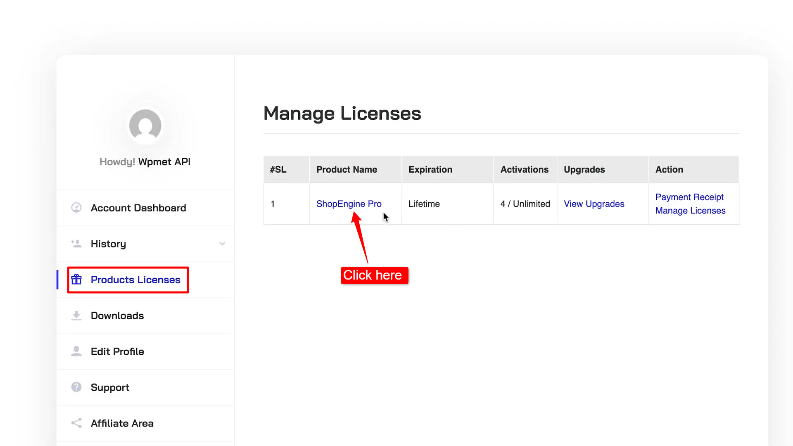Click the Activations column header
This screenshot has height=446, width=793.
[x=525, y=170]
